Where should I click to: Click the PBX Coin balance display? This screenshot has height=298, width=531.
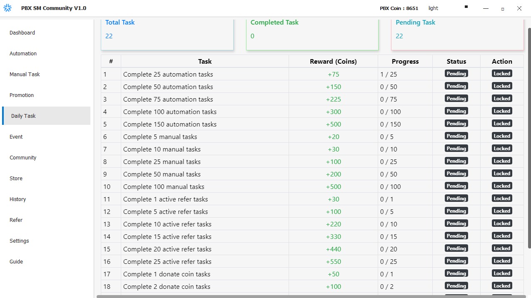click(x=399, y=8)
